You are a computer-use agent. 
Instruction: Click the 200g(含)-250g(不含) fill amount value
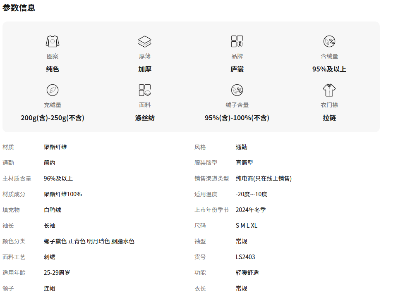click(53, 118)
